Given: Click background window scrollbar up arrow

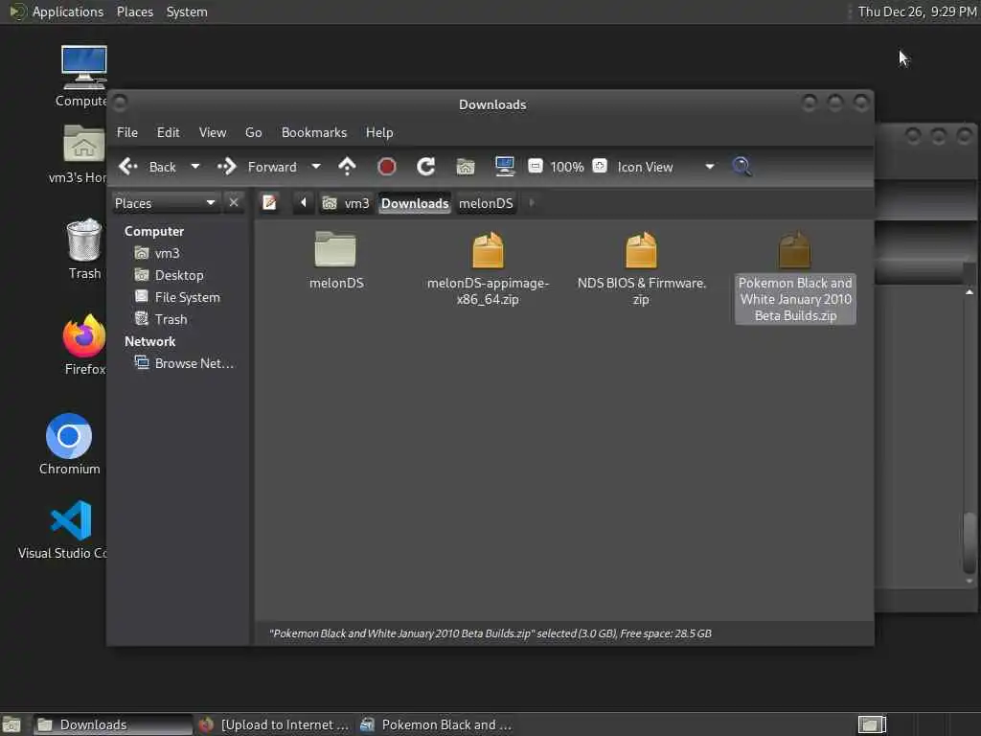Looking at the screenshot, I should point(970,291).
